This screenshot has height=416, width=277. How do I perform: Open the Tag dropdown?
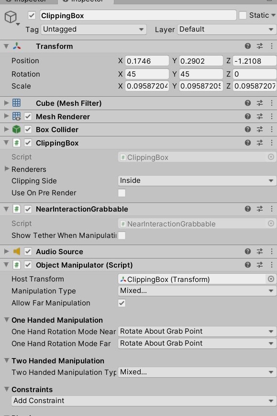pos(94,29)
